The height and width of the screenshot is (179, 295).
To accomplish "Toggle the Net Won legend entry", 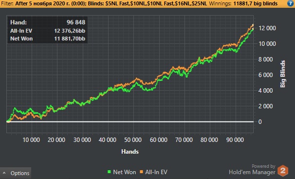I will (x=122, y=172).
